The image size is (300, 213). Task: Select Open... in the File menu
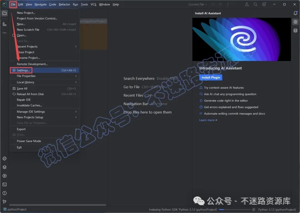click(45, 35)
